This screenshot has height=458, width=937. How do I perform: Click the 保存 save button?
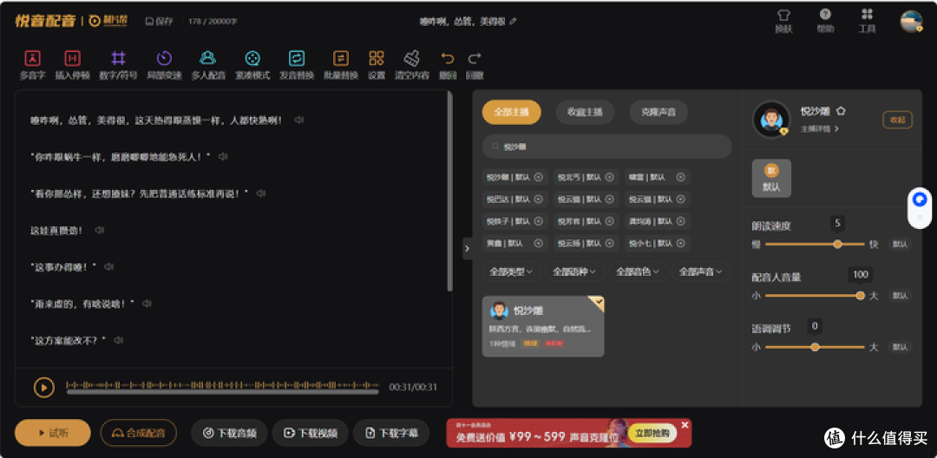tap(160, 21)
